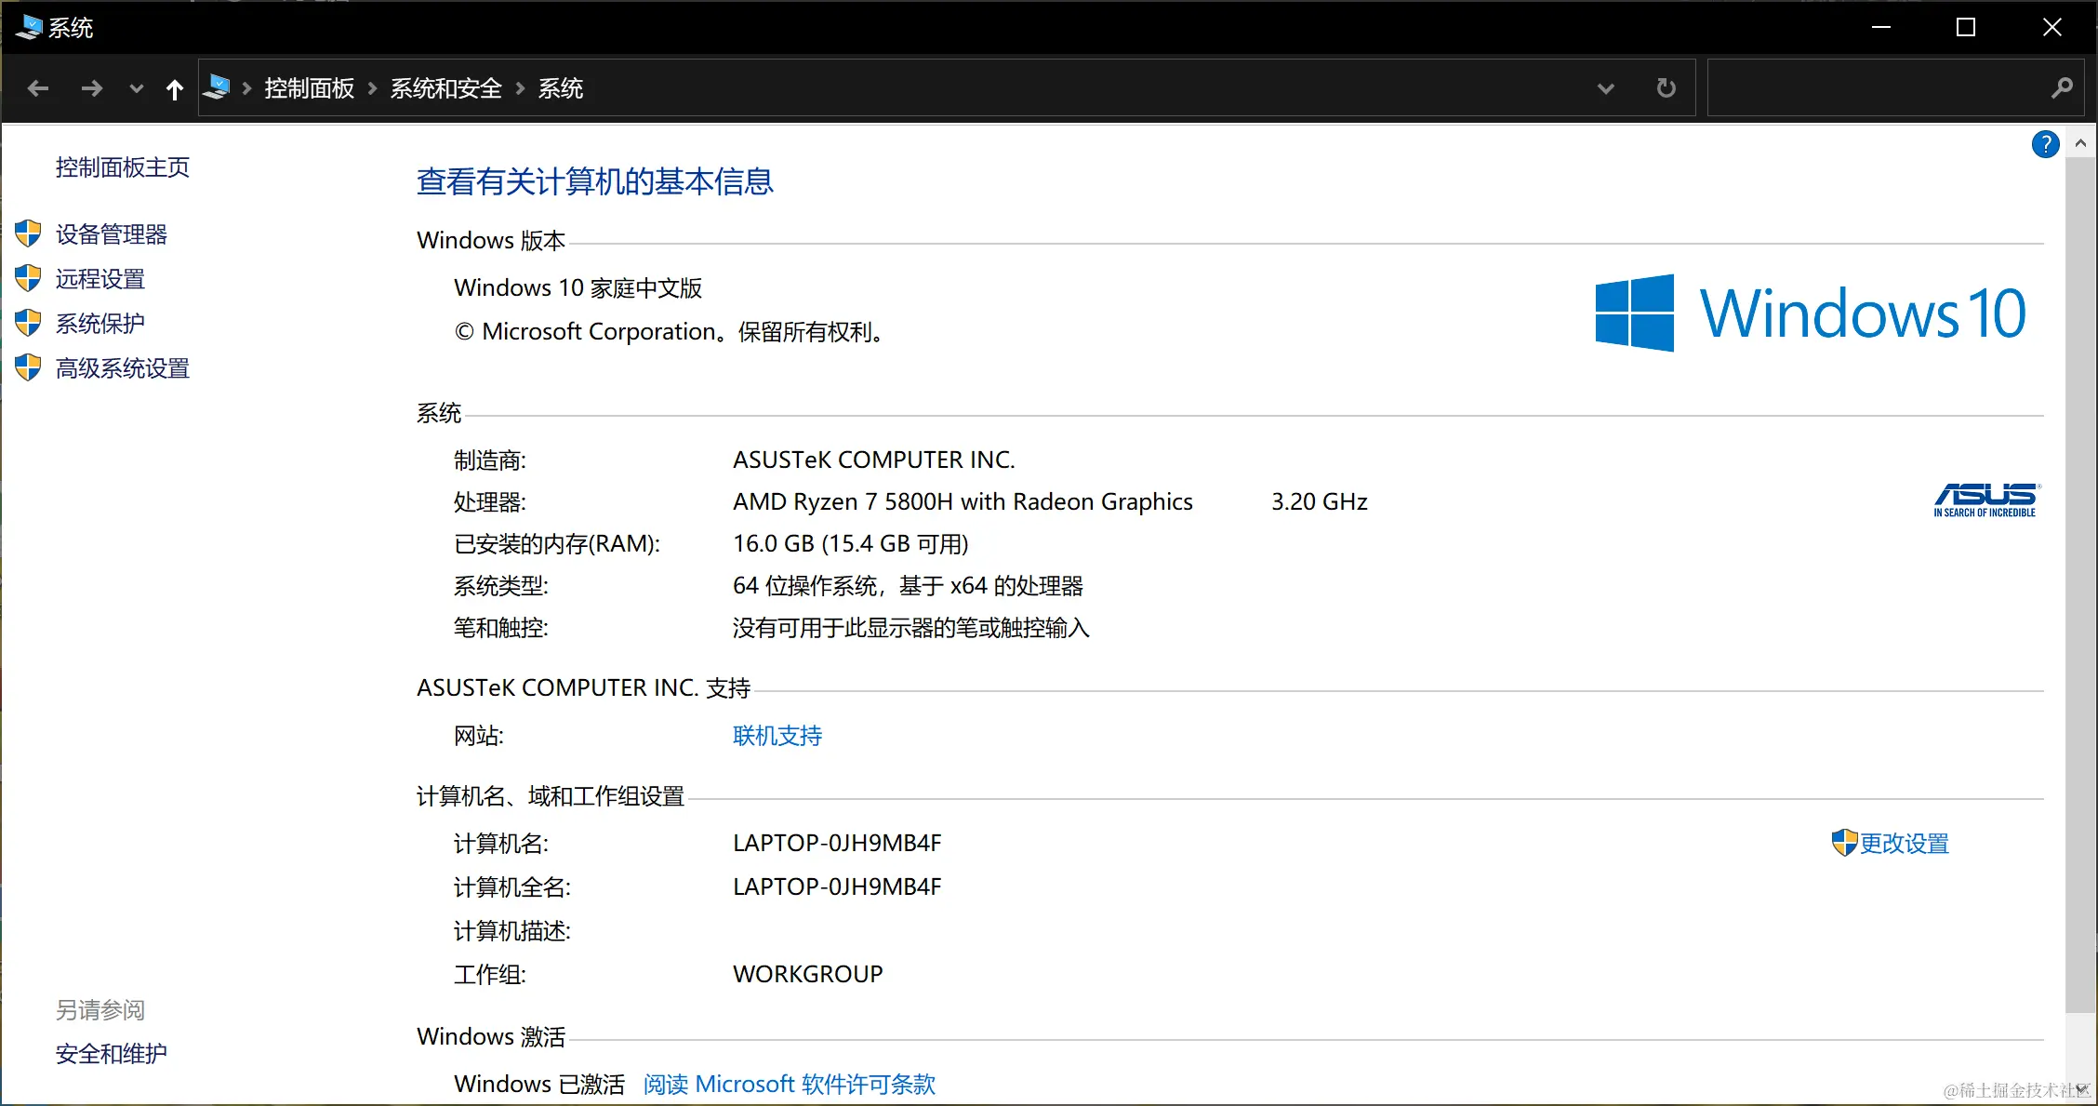Click the scrollbar up arrow

pos(2080,142)
